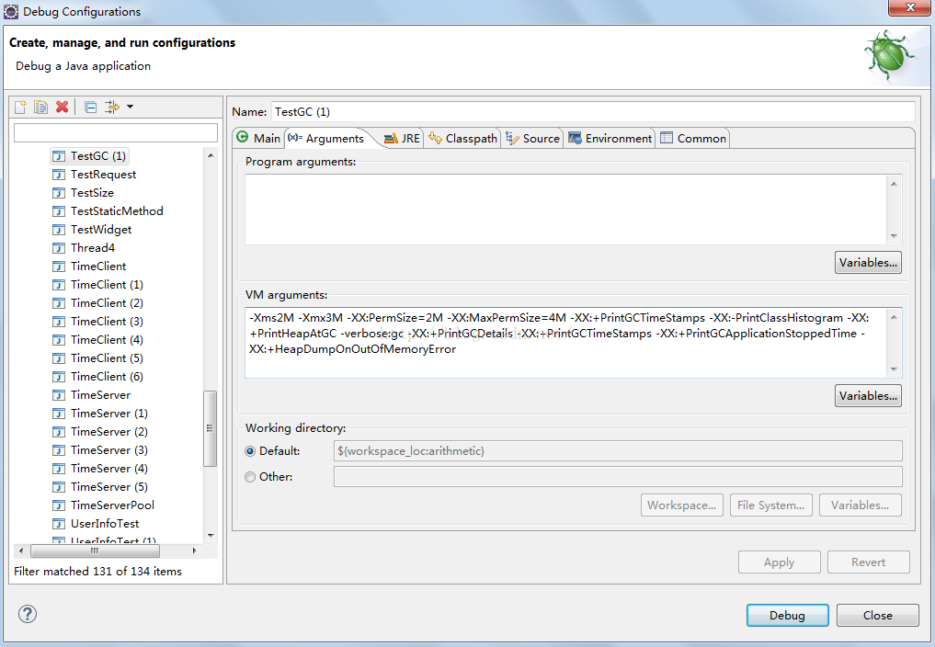Screen dimensions: 935x647
Task: Select the Arguments tab
Action: (x=326, y=138)
